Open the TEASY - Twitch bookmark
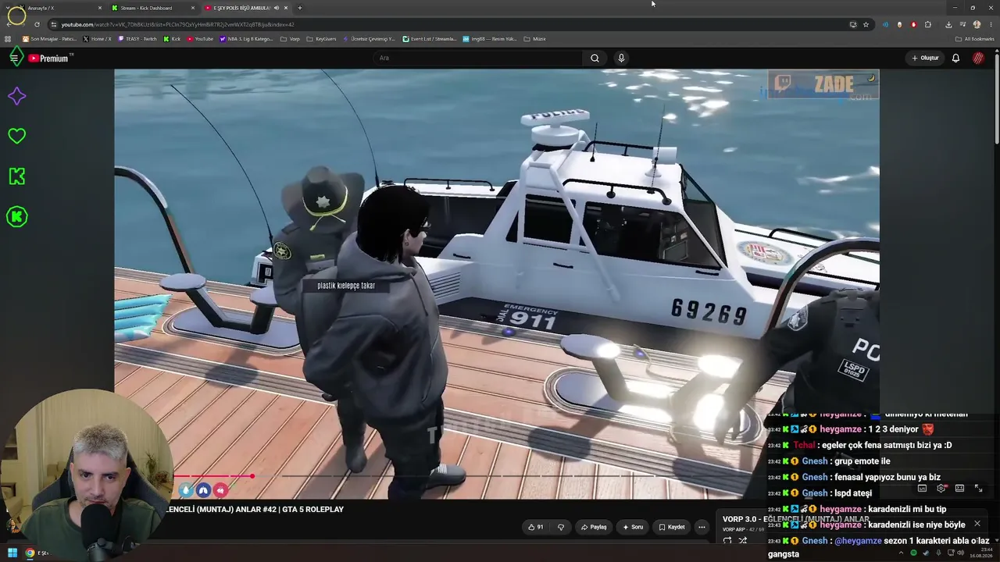This screenshot has width=1000, height=562. 137,39
